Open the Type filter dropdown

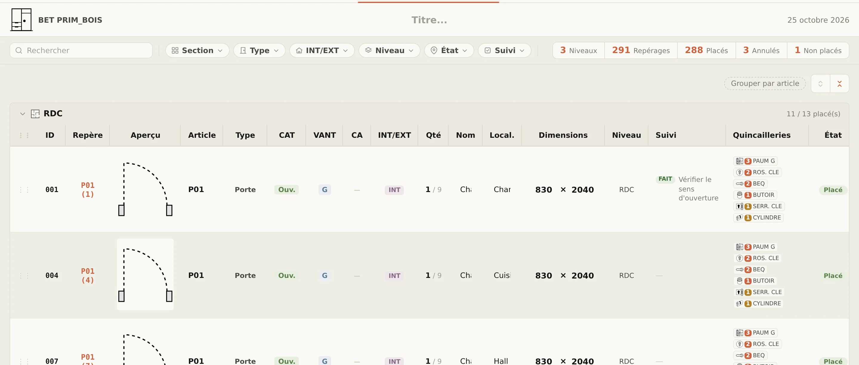[x=259, y=50]
